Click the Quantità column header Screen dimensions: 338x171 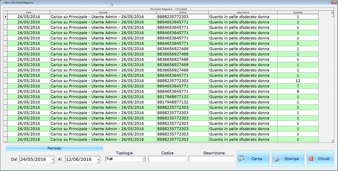tap(298, 12)
